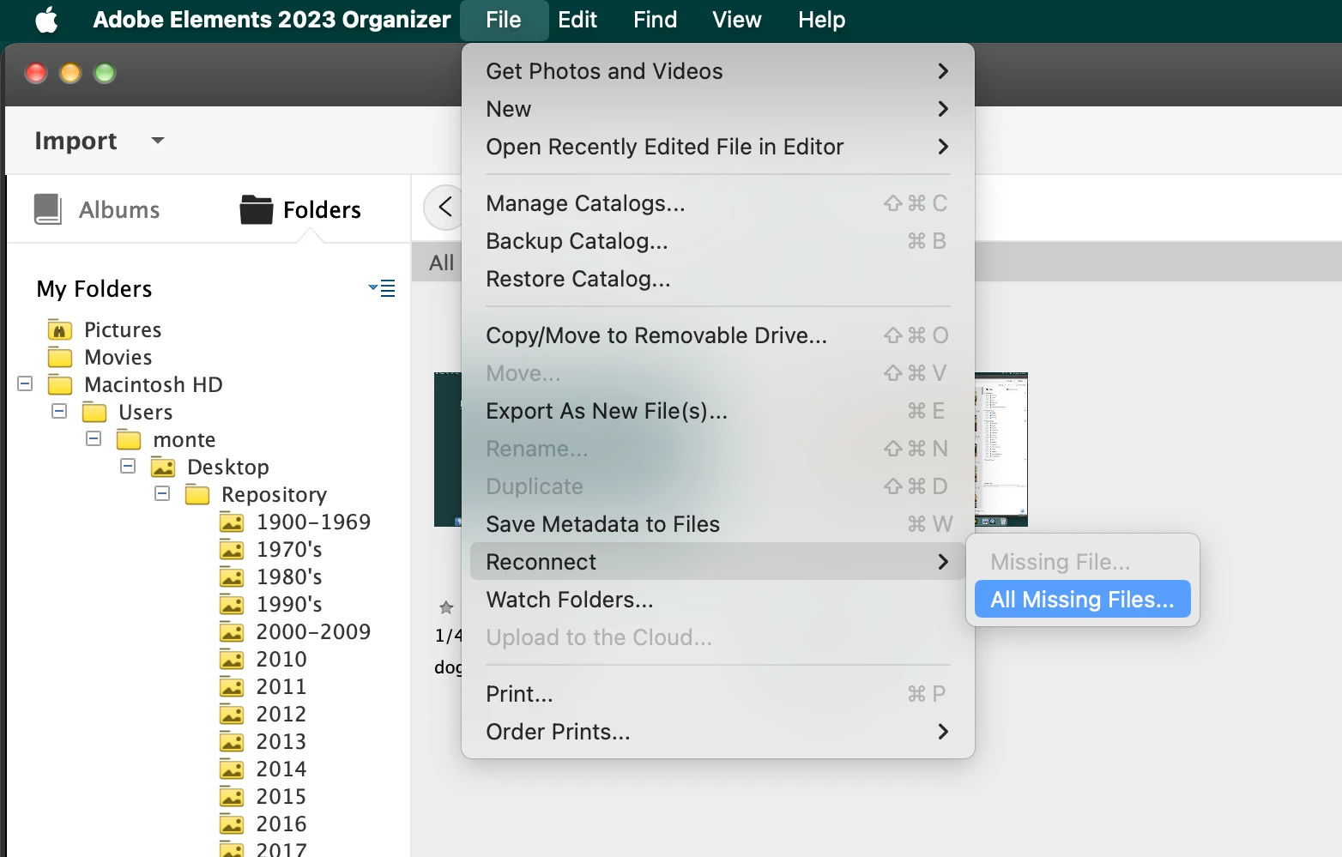Open the File menu
The width and height of the screenshot is (1342, 857).
pyautogui.click(x=504, y=20)
